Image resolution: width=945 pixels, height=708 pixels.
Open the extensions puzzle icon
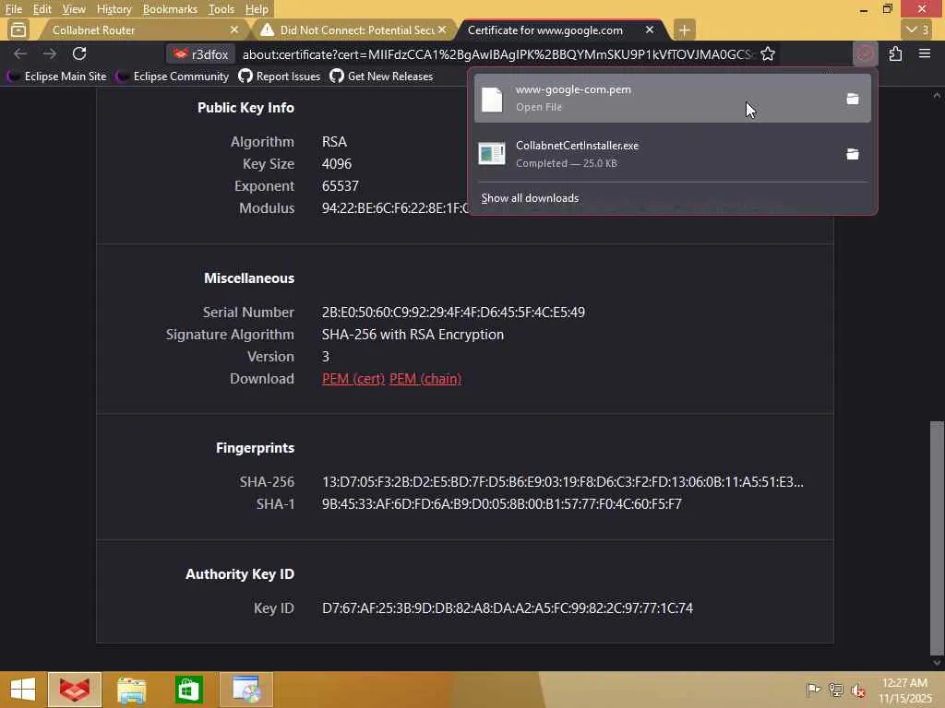895,54
